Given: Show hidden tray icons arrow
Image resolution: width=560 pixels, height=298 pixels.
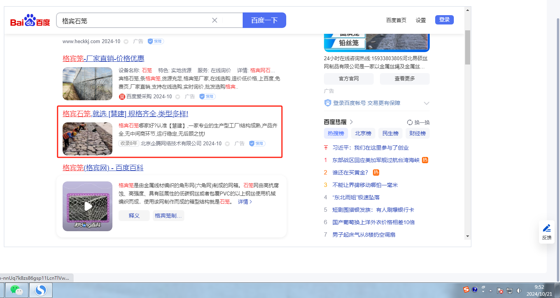Looking at the screenshot, I should pos(491,291).
